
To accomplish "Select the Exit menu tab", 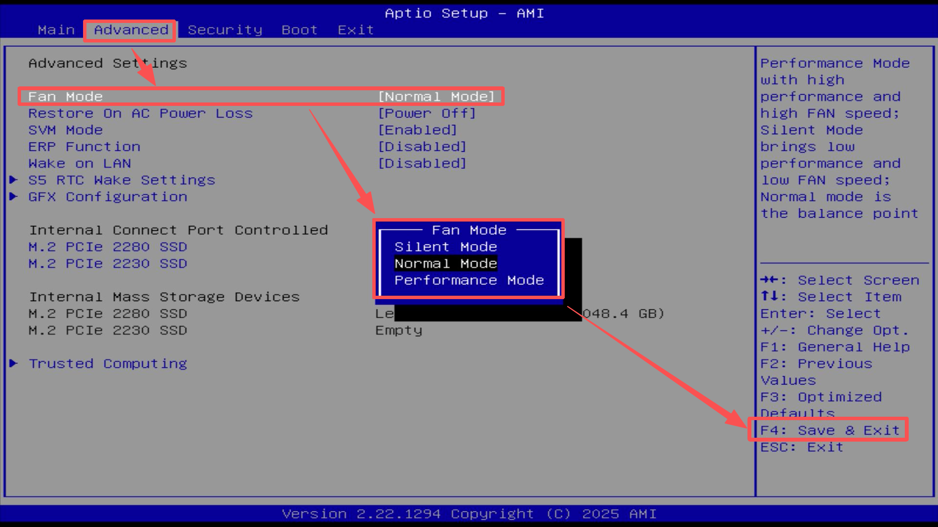I will coord(356,30).
